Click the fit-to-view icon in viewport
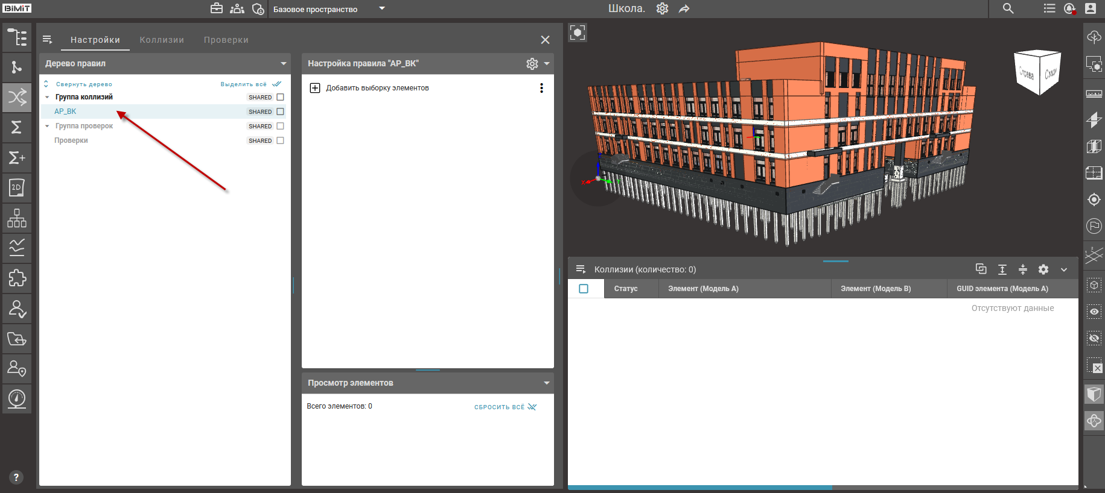This screenshot has height=493, width=1105. click(578, 33)
